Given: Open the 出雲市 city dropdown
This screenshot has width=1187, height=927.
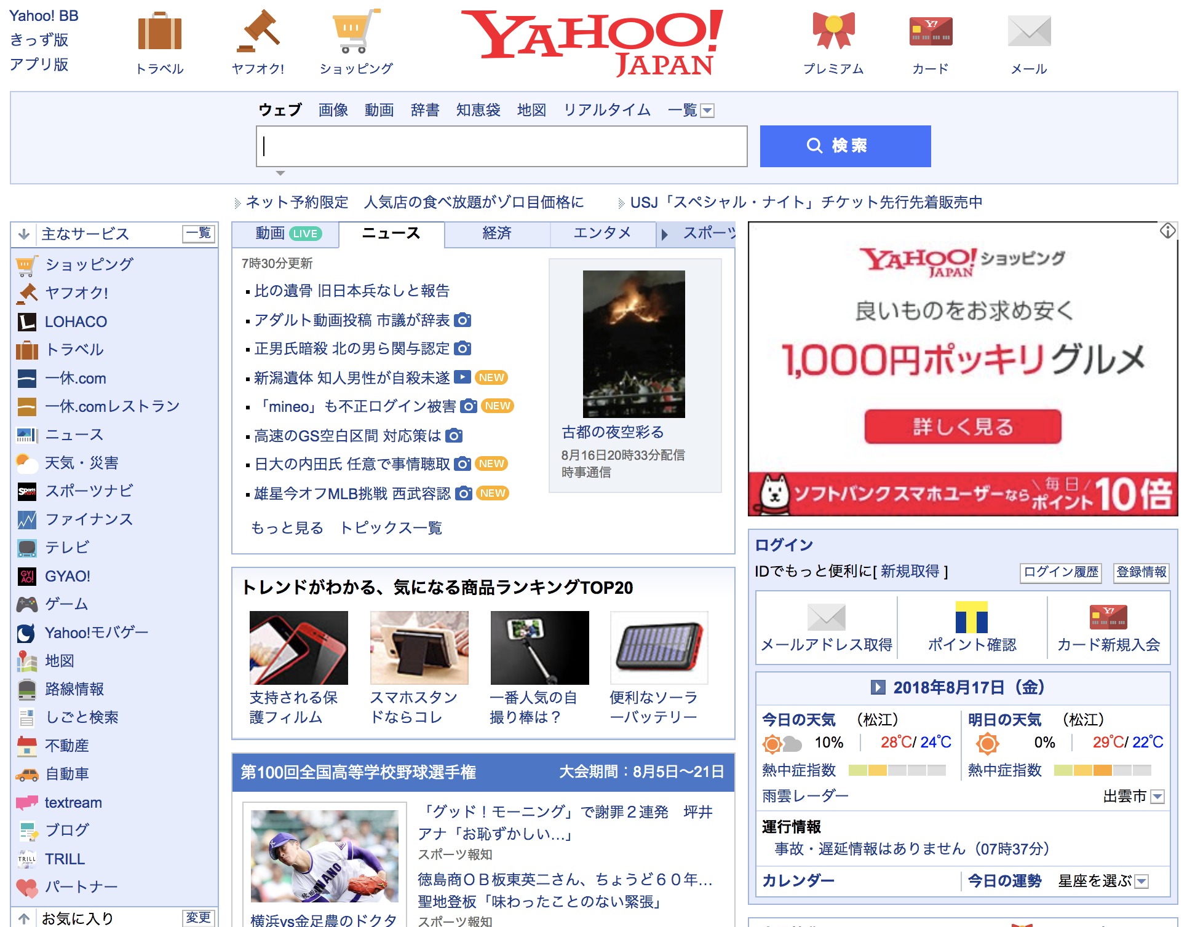Looking at the screenshot, I should (x=1157, y=797).
